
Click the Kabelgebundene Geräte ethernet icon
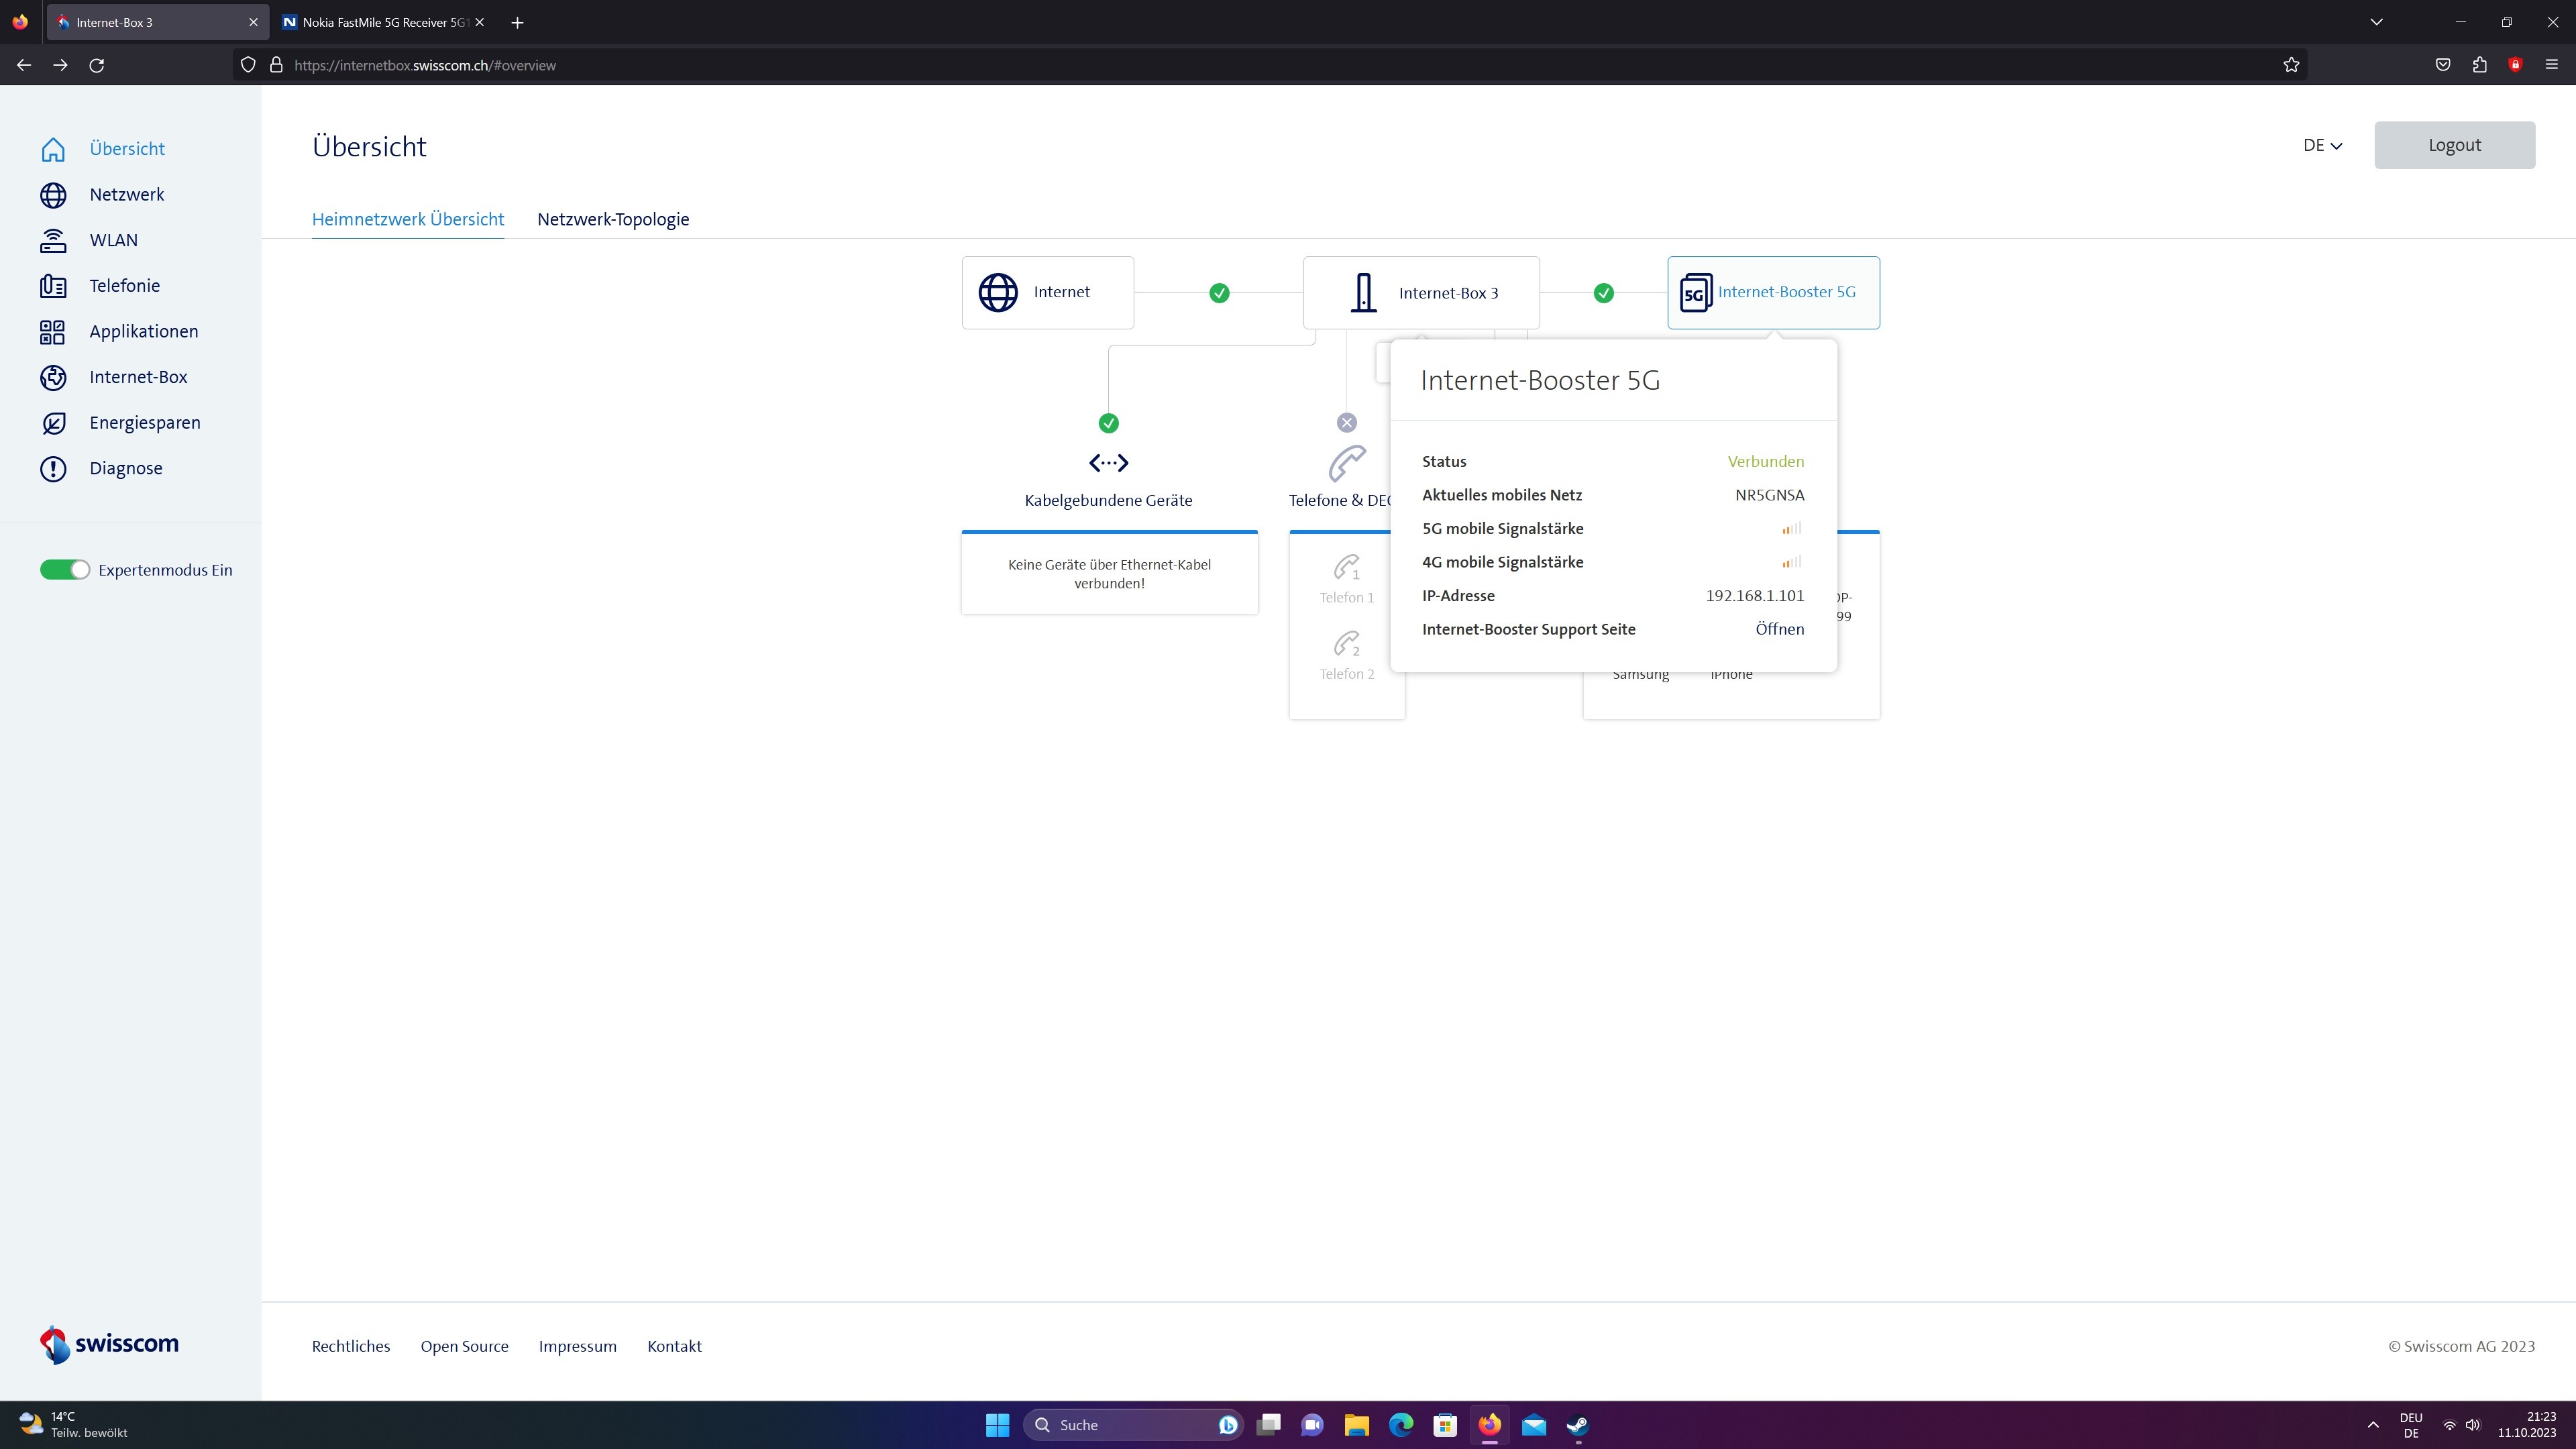click(1108, 463)
